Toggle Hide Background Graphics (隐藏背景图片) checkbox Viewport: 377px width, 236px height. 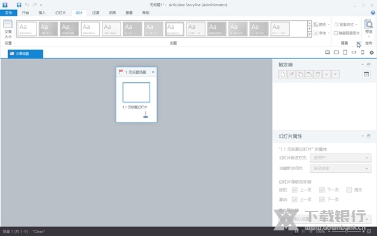(336, 33)
